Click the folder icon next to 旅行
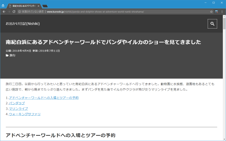The image size is (226, 141). pos(7,55)
